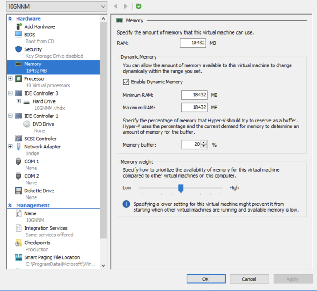Expand the Network Adapter node
Screen dimensions: 317x291
tap(10, 147)
